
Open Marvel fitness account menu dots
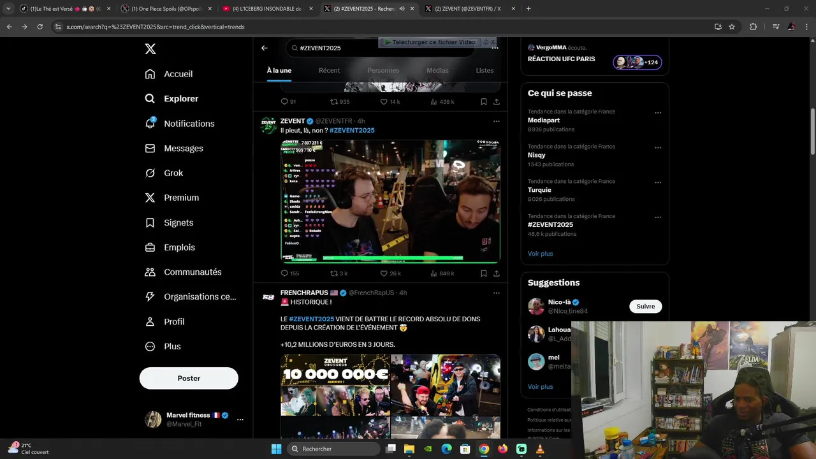pyautogui.click(x=240, y=419)
